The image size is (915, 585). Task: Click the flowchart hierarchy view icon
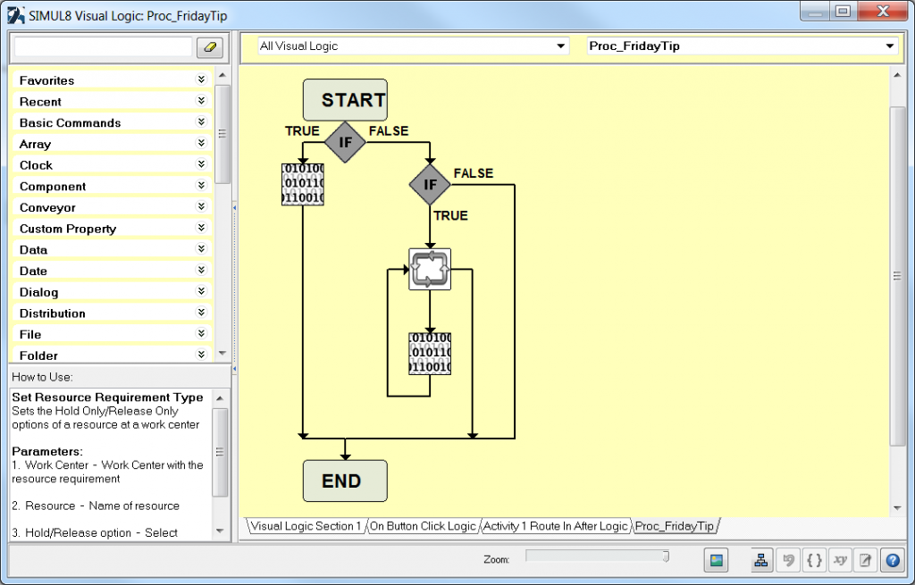761,561
